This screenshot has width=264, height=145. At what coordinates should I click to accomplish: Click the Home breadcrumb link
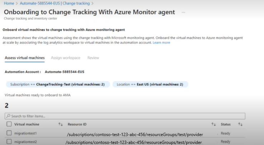coord(9,3)
